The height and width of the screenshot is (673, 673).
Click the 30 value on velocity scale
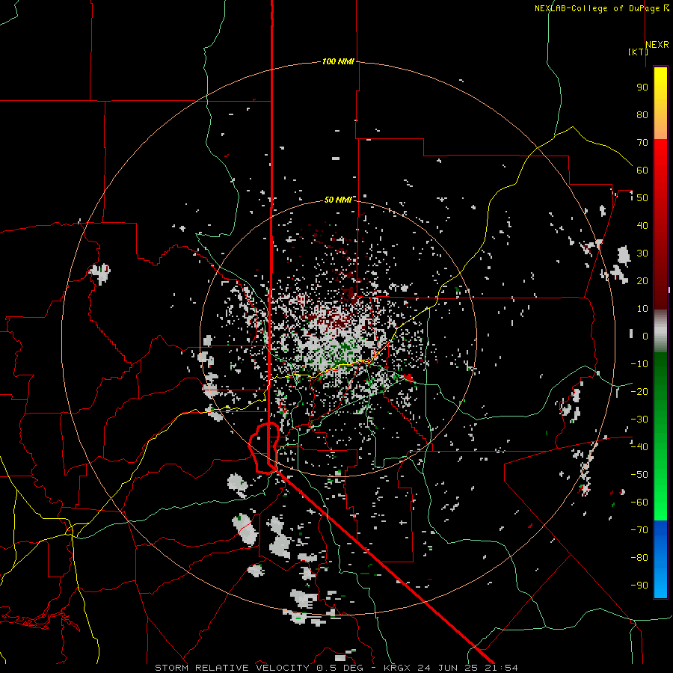coord(642,253)
